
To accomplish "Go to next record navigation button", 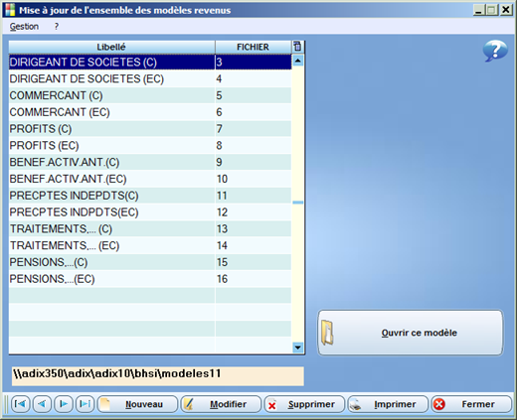I will coord(64,404).
